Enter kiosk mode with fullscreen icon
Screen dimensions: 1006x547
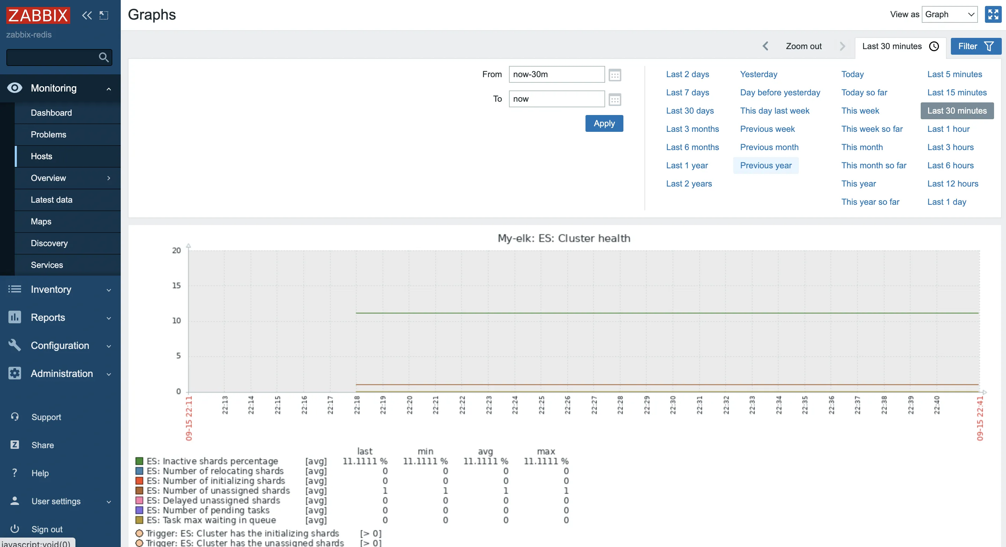click(x=993, y=14)
